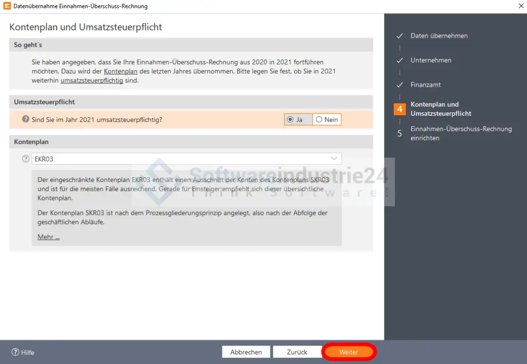Click the help icon beside Kontenplan dropdown
The width and height of the screenshot is (527, 364).
(26, 159)
